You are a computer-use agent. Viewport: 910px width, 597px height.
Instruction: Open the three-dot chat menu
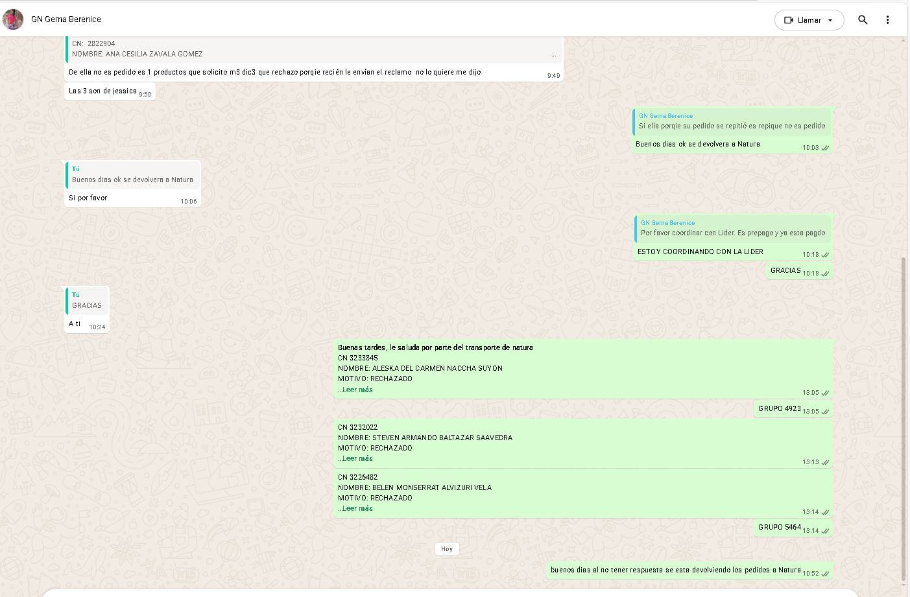click(887, 20)
